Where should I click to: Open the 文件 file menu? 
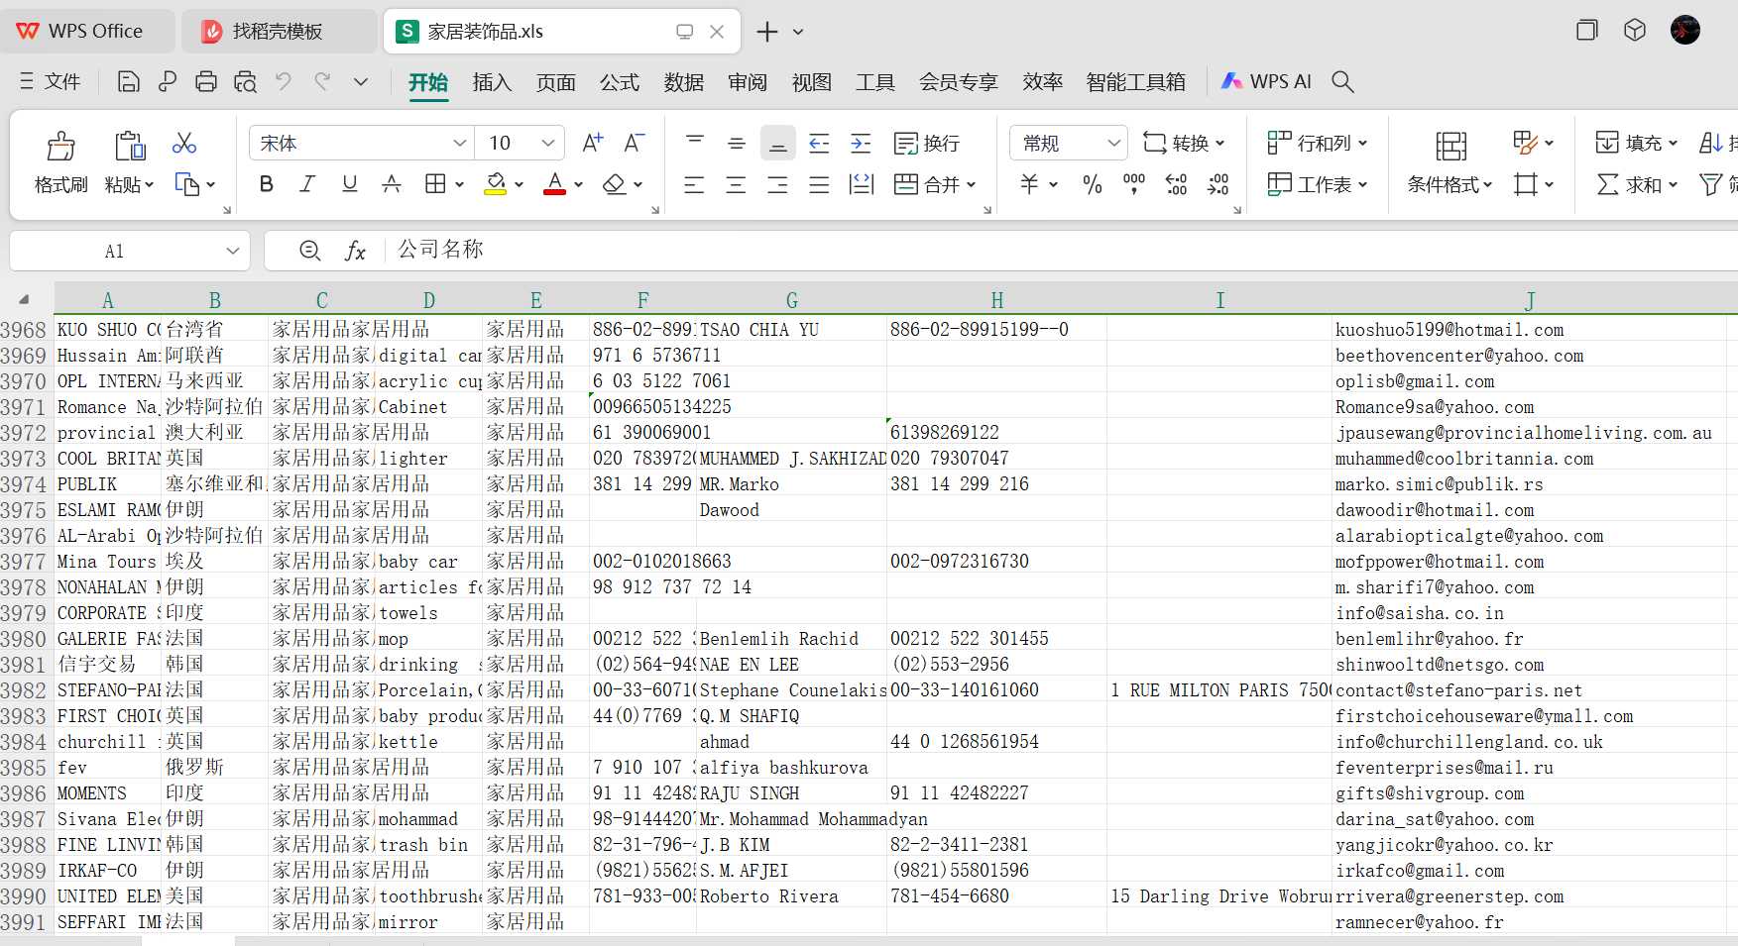[50, 81]
